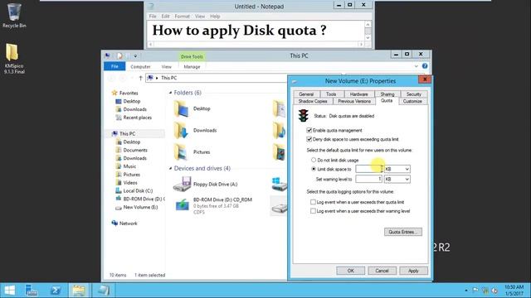
Task: Click the Network icon in navigation pane
Action: pos(114,223)
